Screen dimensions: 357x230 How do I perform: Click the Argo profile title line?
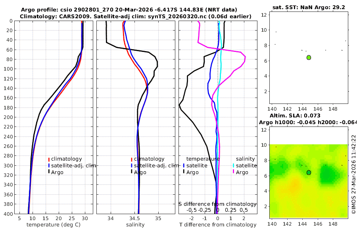point(129,10)
